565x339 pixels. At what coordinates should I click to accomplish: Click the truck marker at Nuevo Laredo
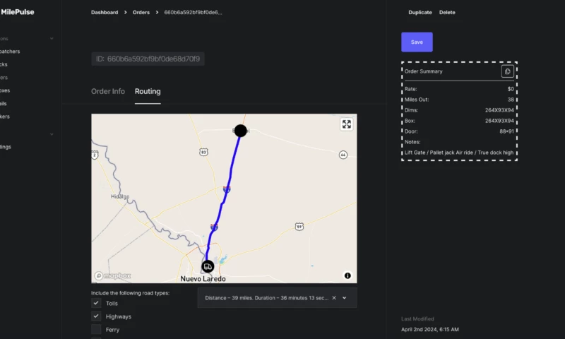(208, 266)
